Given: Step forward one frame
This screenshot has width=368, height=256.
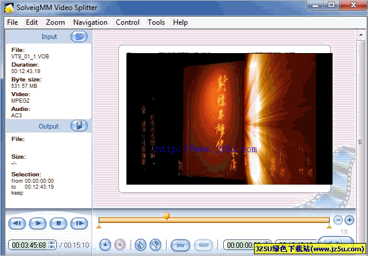Looking at the screenshot, I should tap(79, 223).
